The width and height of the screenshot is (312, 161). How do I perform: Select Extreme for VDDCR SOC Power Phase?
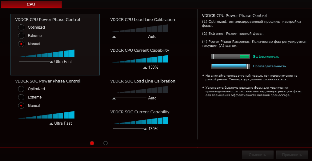[21, 97]
